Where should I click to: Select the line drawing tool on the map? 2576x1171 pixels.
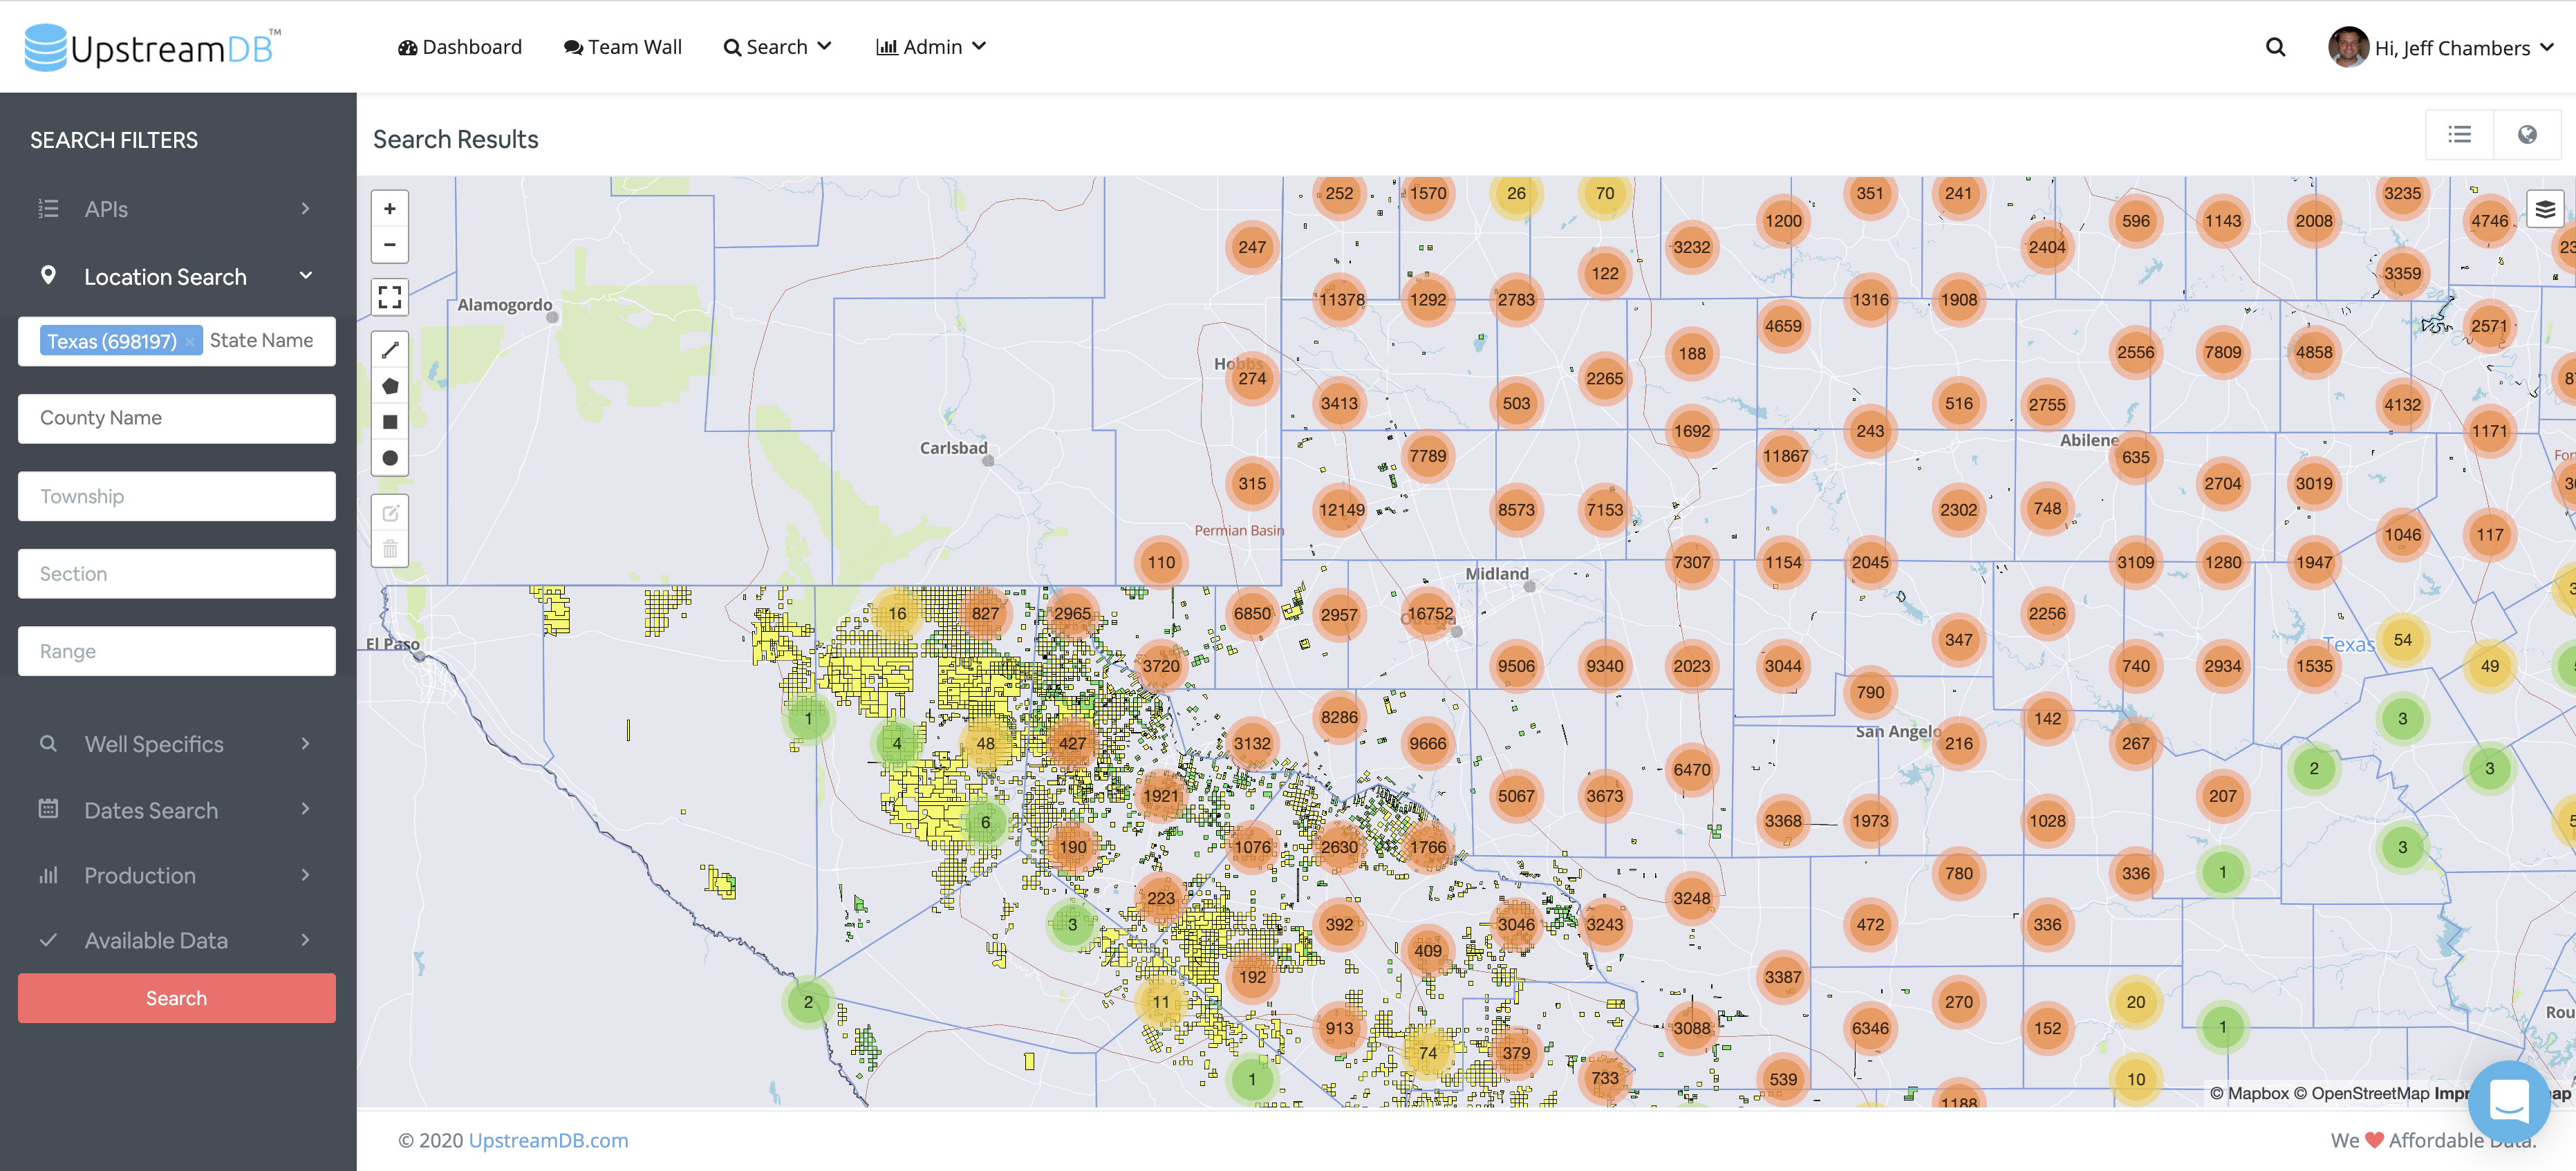pyautogui.click(x=390, y=349)
